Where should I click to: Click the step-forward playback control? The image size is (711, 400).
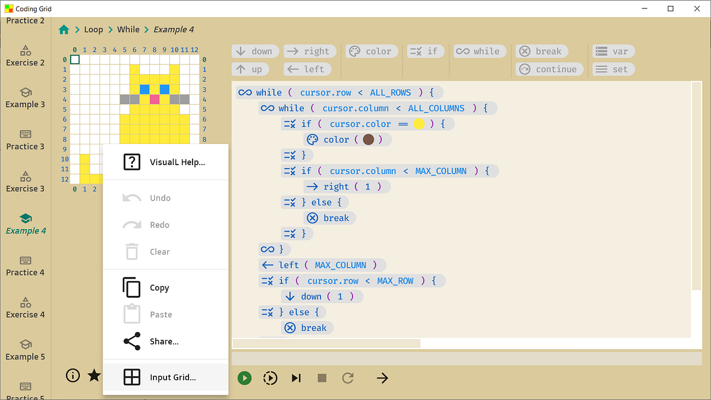pos(296,378)
